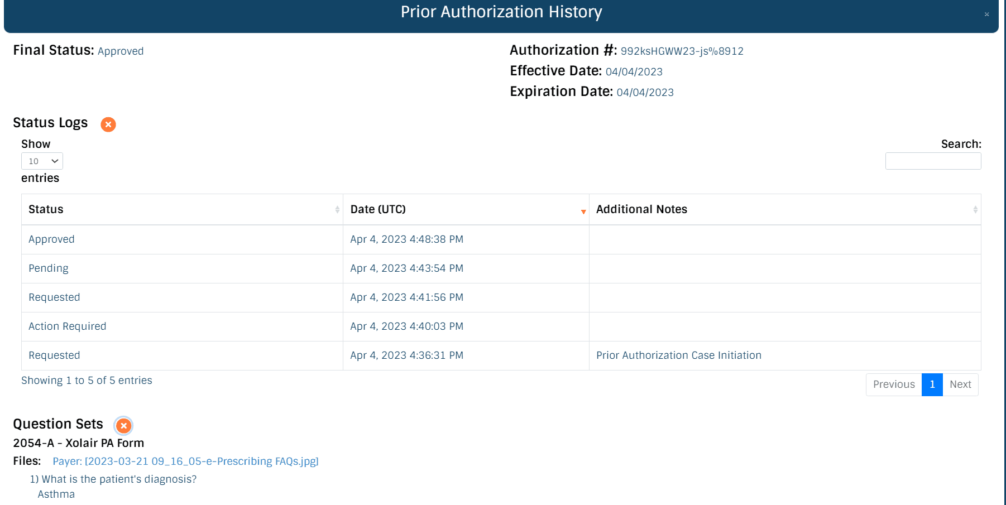The height and width of the screenshot is (505, 1006).
Task: Select the Approved status row
Action: [x=51, y=239]
